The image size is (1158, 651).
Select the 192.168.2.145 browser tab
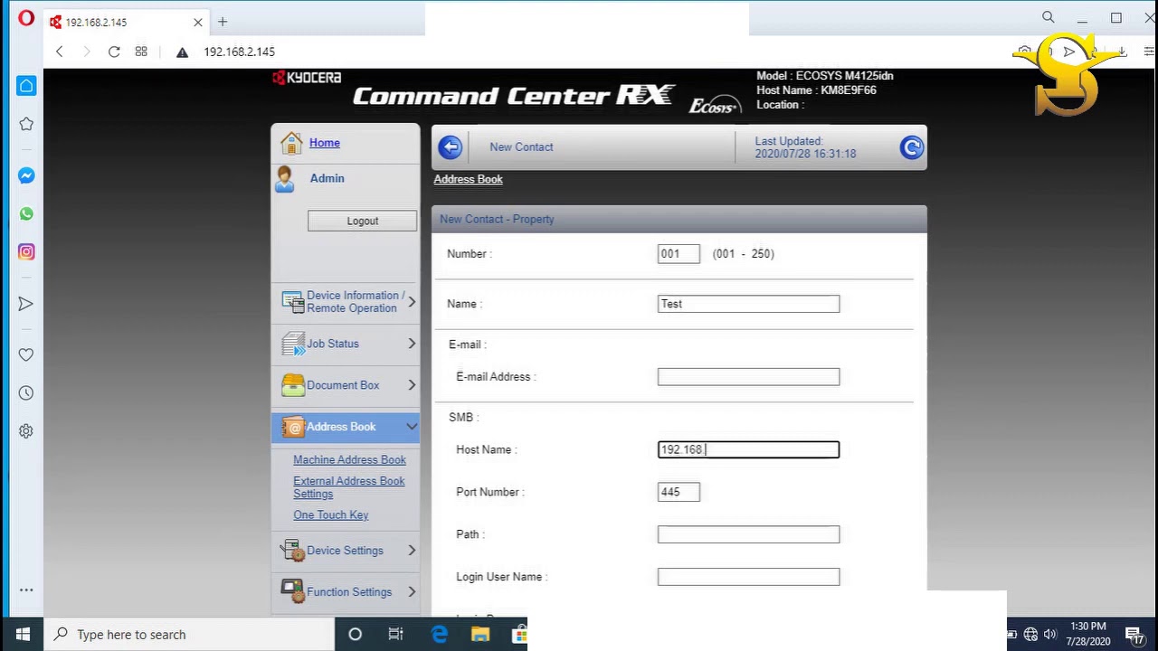(126, 22)
